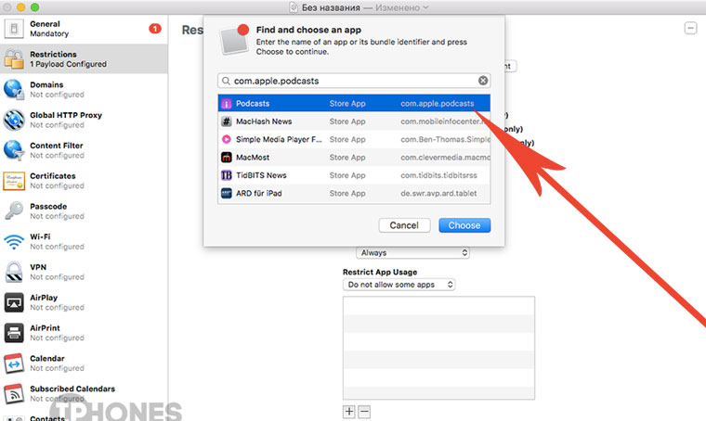The image size is (706, 421).
Task: Select the Content Filter icon
Action: click(14, 150)
